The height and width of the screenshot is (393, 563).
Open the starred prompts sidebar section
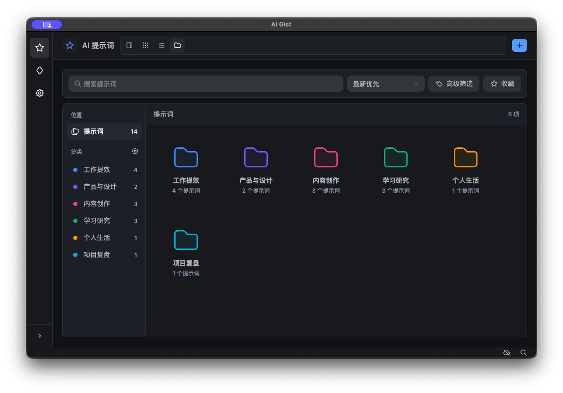tap(40, 48)
